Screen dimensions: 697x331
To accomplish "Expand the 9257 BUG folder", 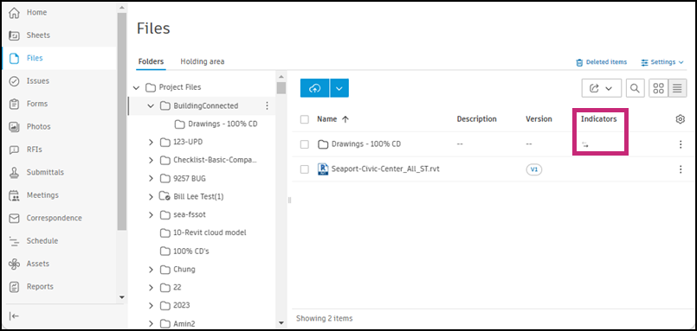I will click(x=151, y=178).
